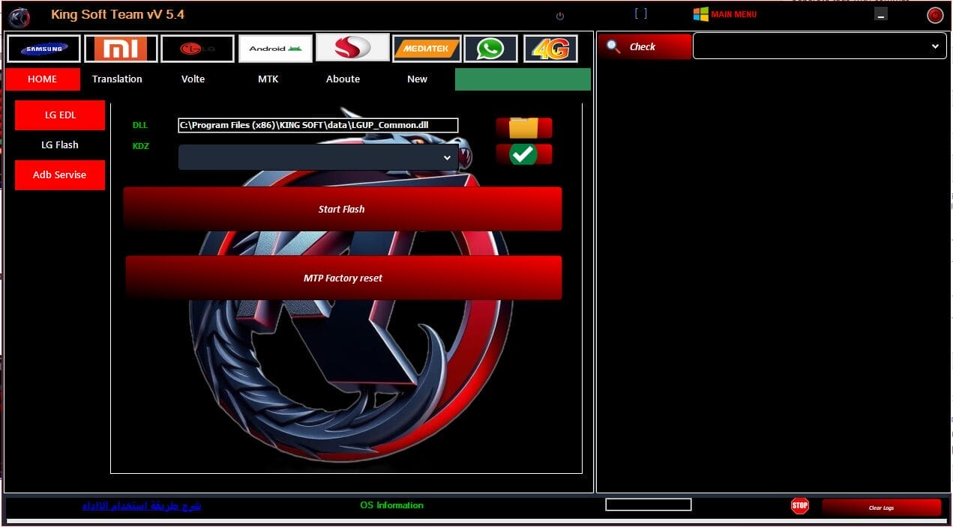Select the Qualcomm Snapdragon icon

(x=352, y=47)
